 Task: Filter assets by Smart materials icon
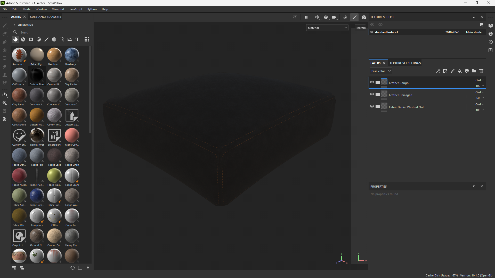[x=23, y=39]
